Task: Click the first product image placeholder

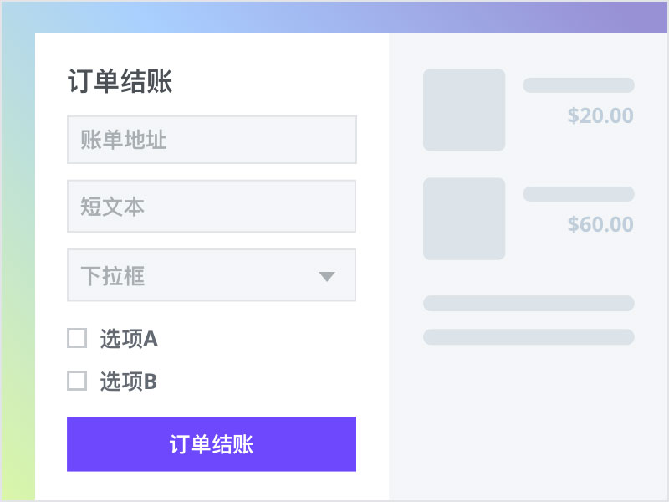Action: point(463,110)
